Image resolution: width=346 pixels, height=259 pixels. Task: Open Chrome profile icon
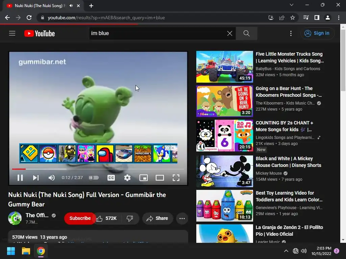pos(328,18)
